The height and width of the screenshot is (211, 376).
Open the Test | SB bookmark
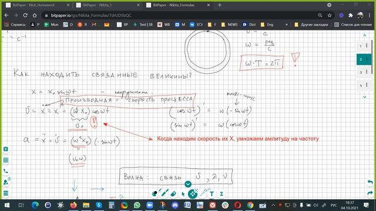pyautogui.click(x=143, y=25)
